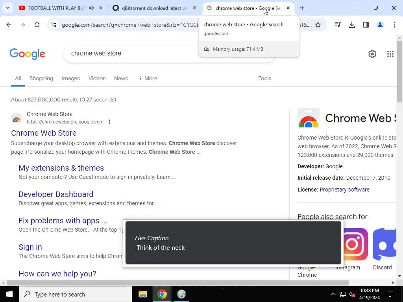
Task: Open the Proprietary software license link
Action: pos(344,190)
